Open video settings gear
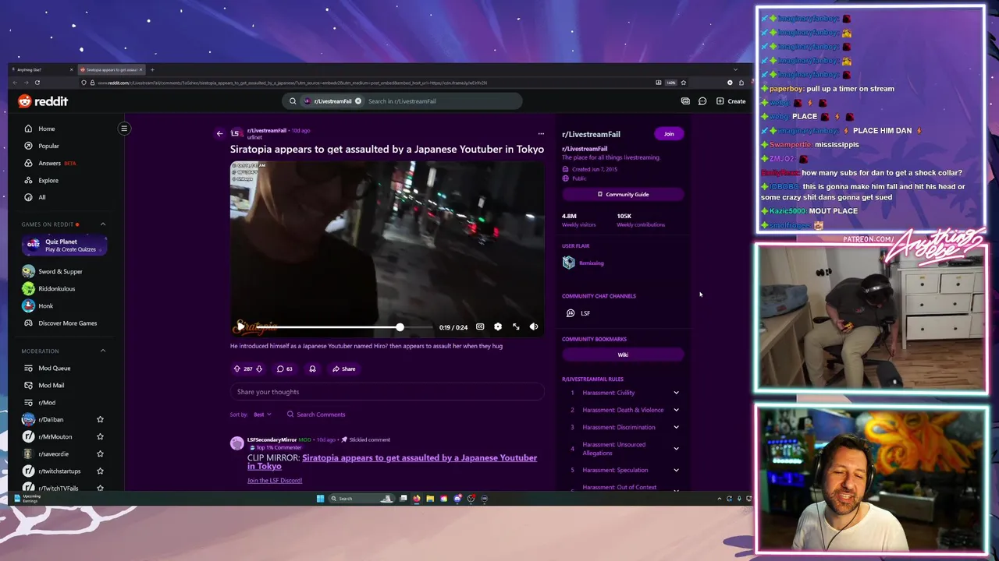This screenshot has height=561, width=999. [498, 327]
